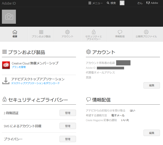This screenshot has width=163, height=145.
Task: Click 代替電子メールアドレス label
Action: pos(100,72)
